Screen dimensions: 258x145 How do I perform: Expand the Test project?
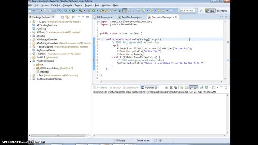[x=31, y=75]
